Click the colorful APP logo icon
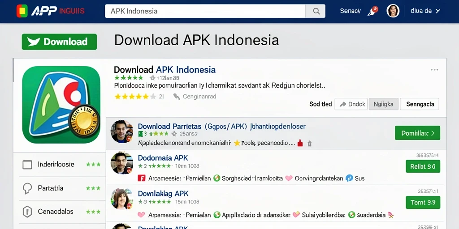The image size is (459, 229). (x=22, y=11)
